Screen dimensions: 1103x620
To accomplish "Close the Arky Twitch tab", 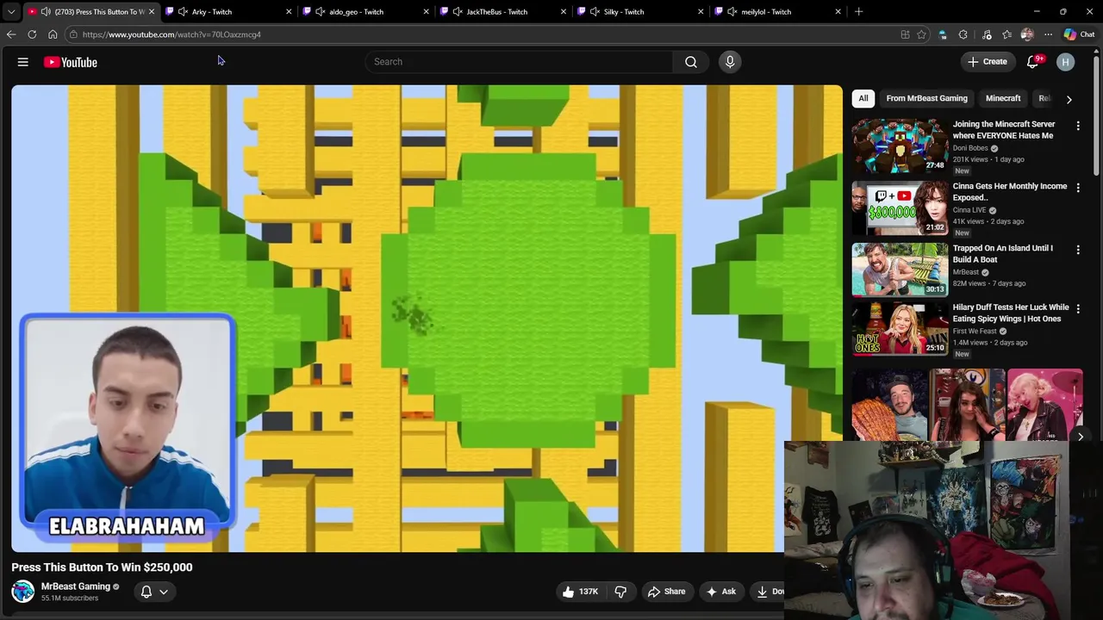I will (289, 11).
